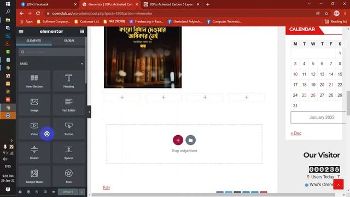The width and height of the screenshot is (350, 197).
Task: Open Windows taskbar search
Action: (8, 11)
